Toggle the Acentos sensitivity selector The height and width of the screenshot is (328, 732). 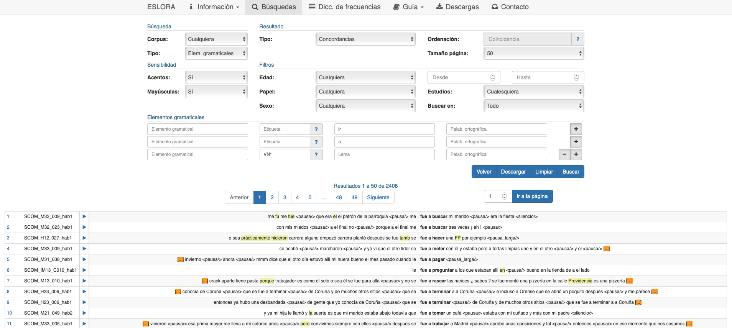coord(216,77)
